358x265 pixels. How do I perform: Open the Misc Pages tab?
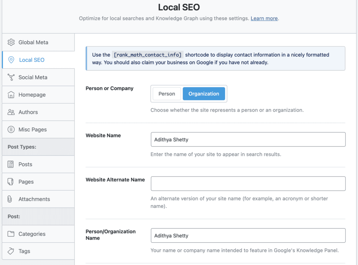click(38, 129)
